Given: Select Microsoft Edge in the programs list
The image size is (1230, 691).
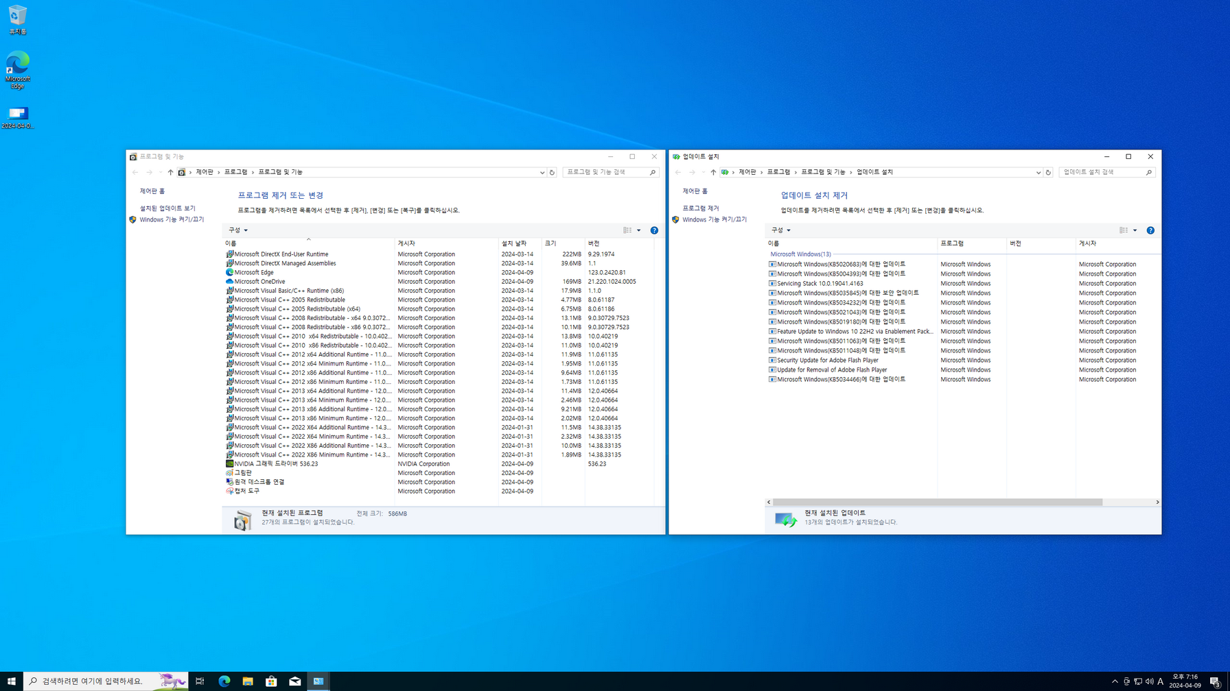Looking at the screenshot, I should click(254, 273).
